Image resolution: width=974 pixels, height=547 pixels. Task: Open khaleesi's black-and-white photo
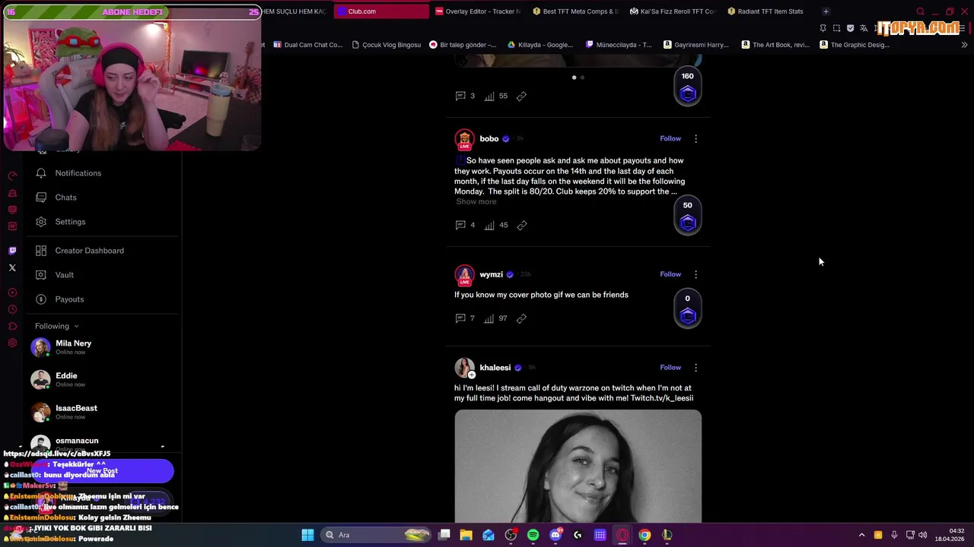[x=578, y=466]
